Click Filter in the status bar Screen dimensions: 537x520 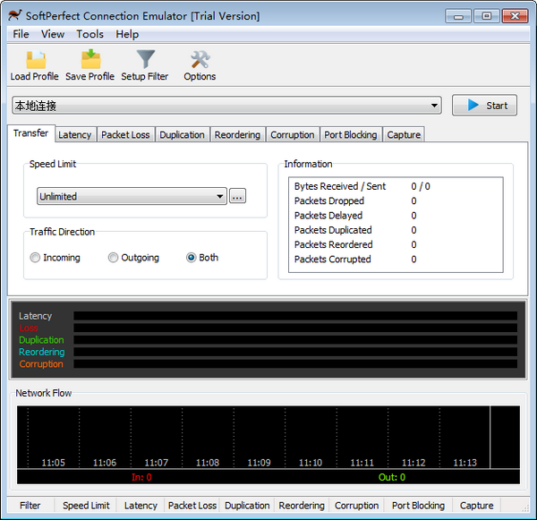30,506
